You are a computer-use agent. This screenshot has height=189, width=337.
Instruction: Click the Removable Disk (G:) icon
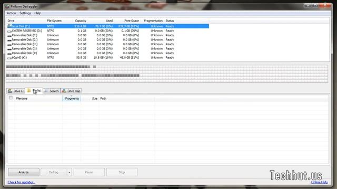point(9,40)
